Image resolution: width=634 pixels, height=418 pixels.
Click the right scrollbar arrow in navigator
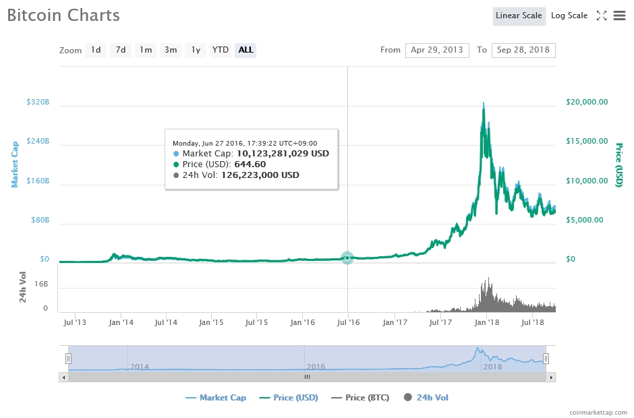click(x=551, y=378)
